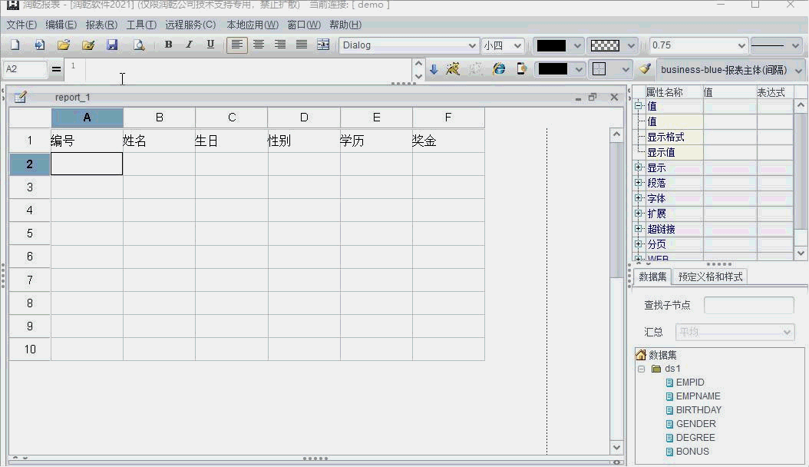This screenshot has width=809, height=467.
Task: Open the black foreground color swatch
Action: point(552,45)
